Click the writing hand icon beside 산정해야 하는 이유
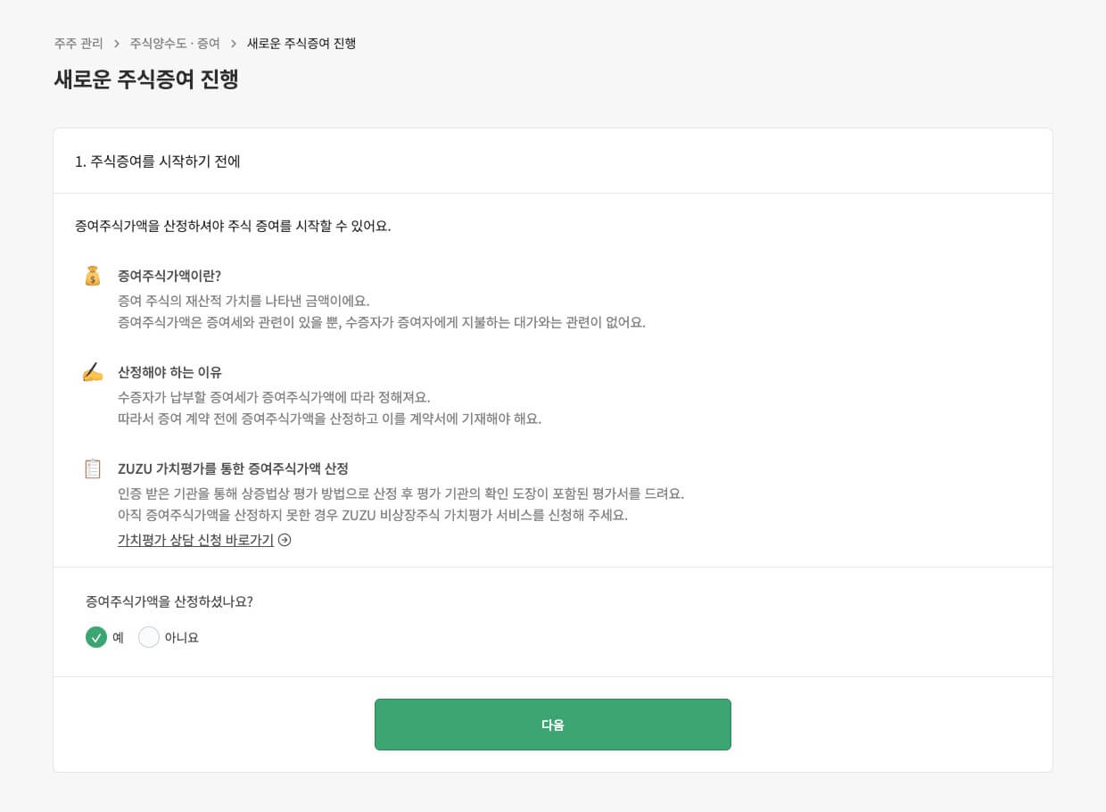 click(93, 373)
